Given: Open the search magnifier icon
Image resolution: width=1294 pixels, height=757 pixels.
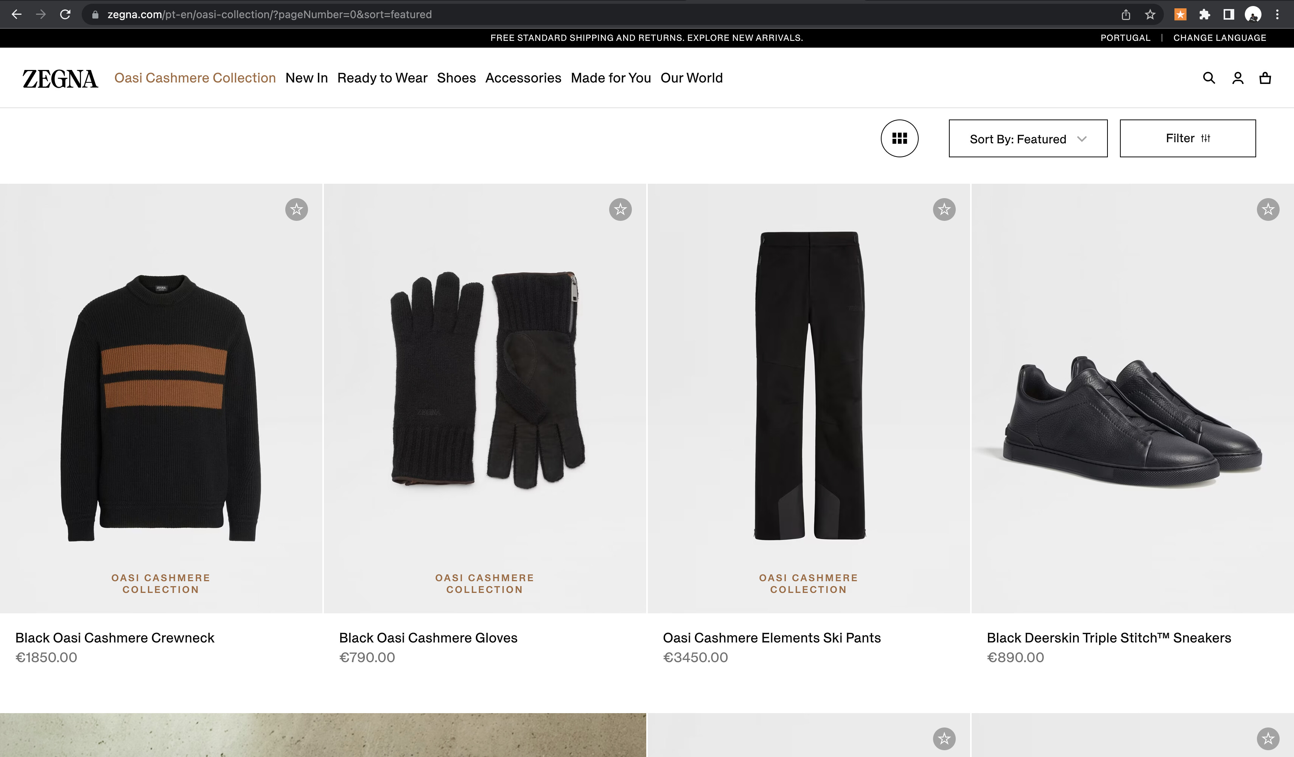Looking at the screenshot, I should 1209,78.
